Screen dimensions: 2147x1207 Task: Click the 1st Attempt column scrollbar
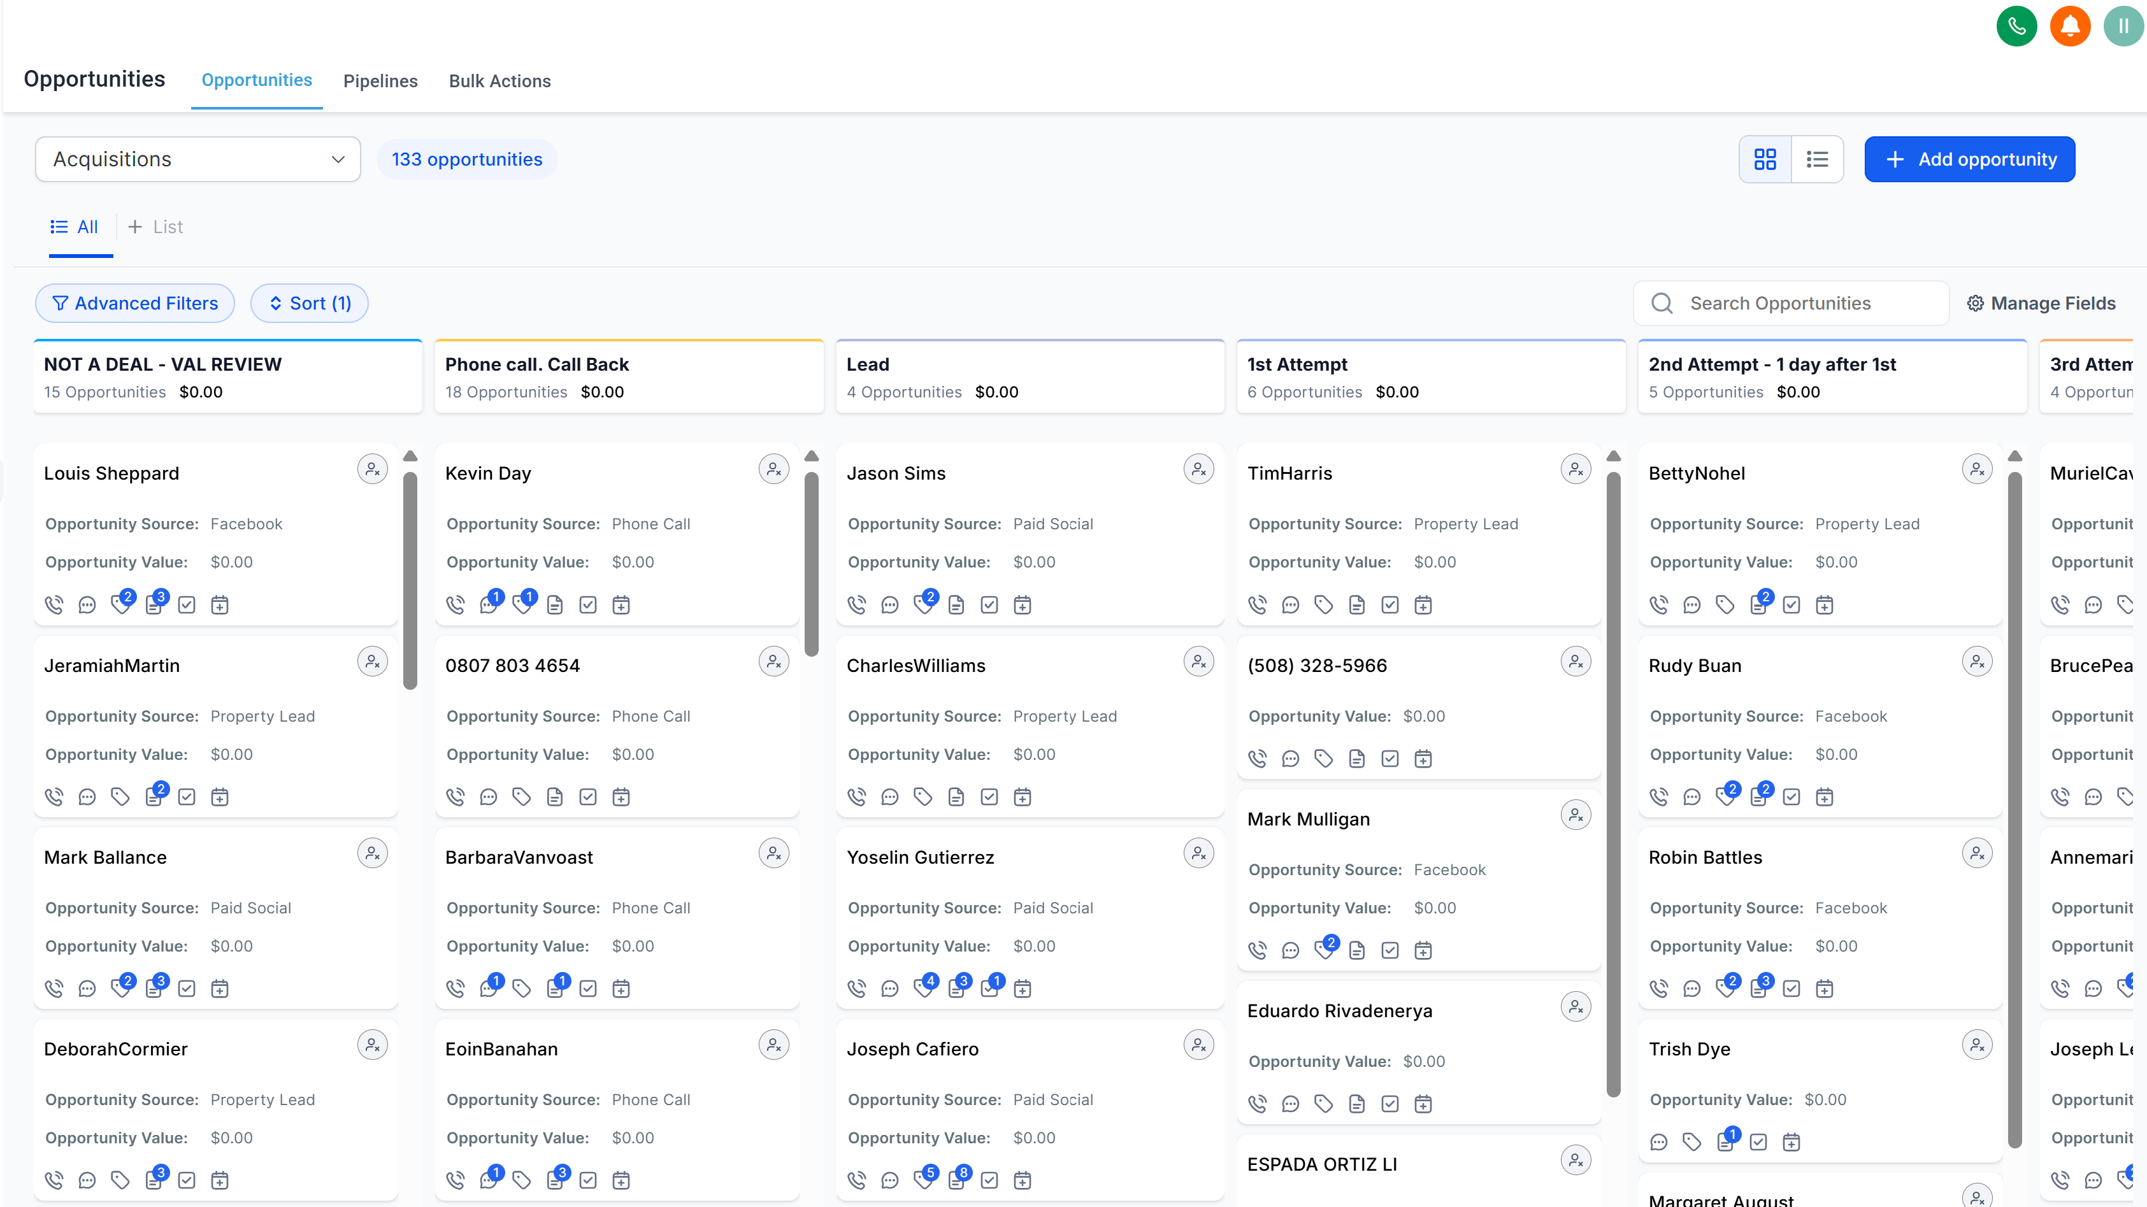[1614, 783]
